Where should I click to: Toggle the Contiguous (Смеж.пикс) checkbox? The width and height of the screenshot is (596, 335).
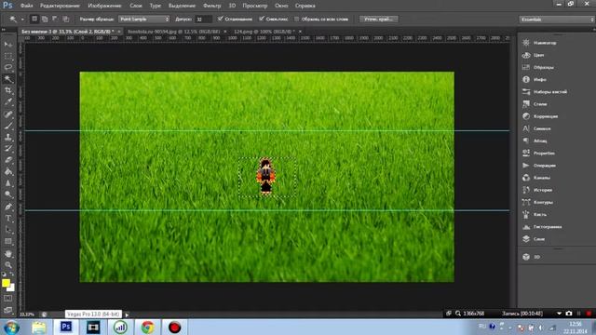(x=262, y=19)
